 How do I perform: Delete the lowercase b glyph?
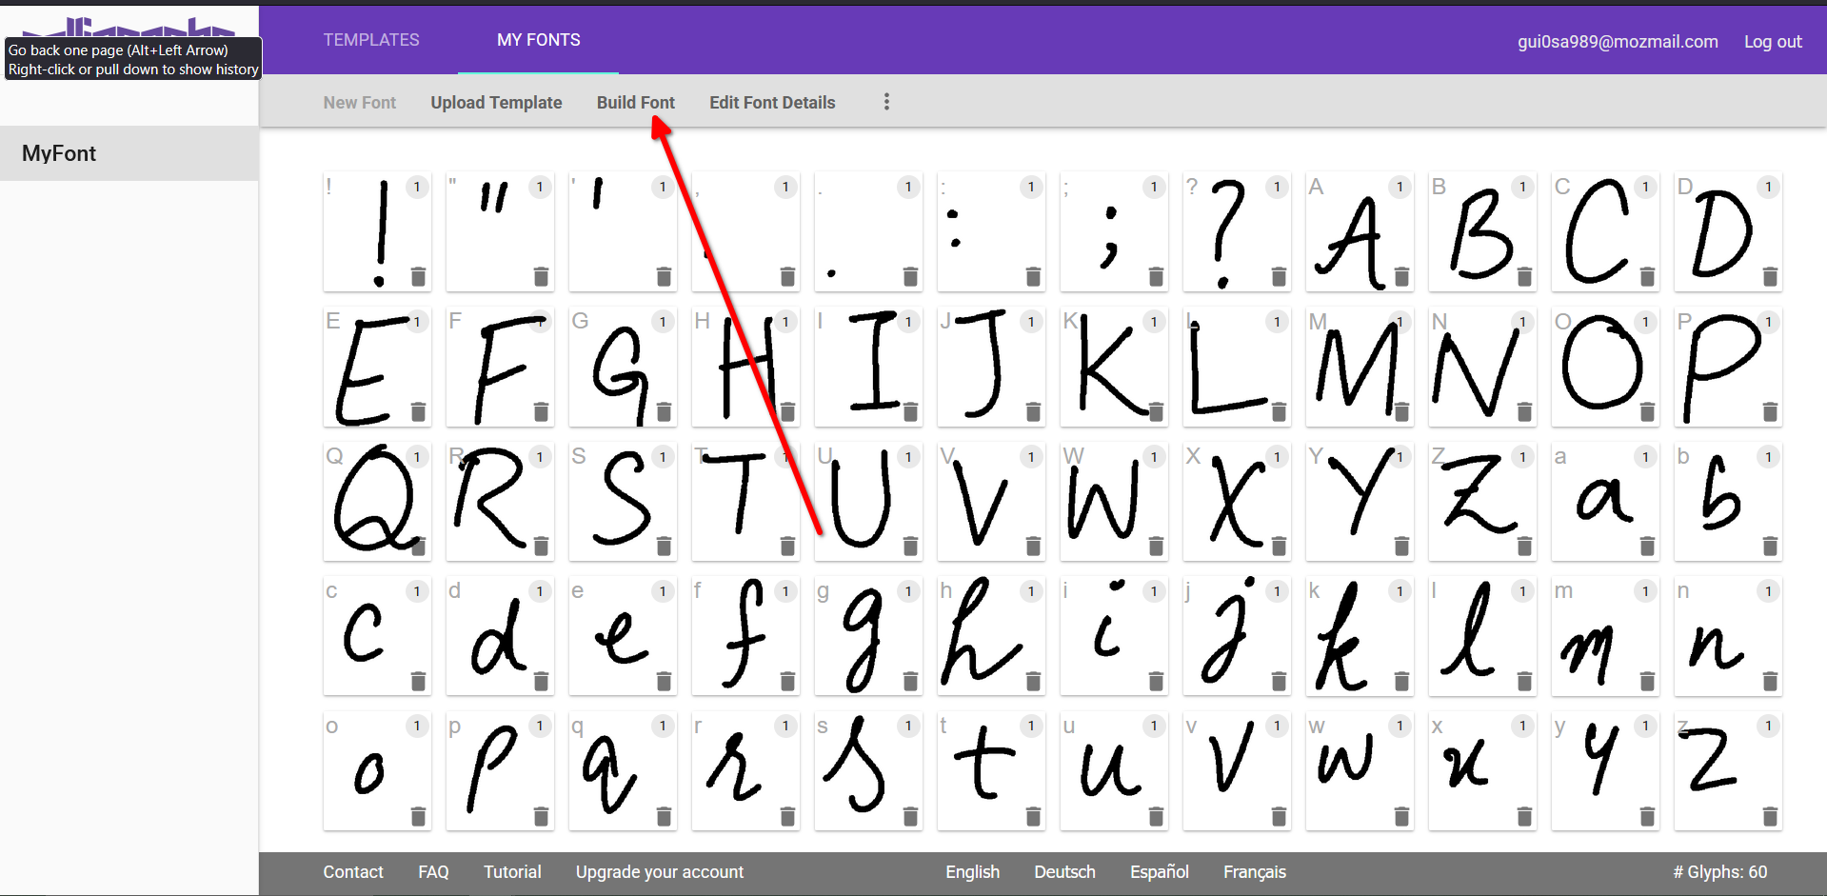click(1770, 547)
